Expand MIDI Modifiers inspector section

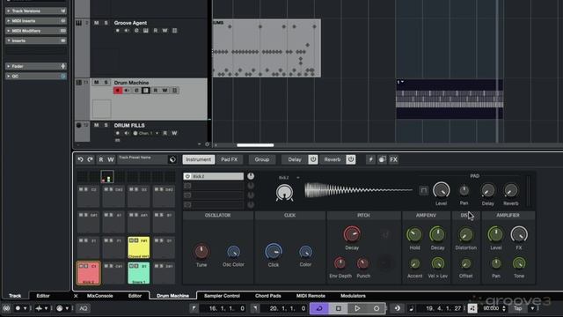tap(36, 31)
